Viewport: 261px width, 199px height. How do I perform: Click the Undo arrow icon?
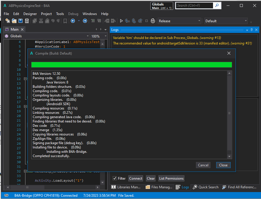53,21
